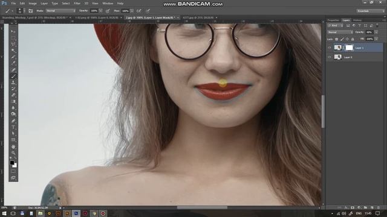
Task: Hide Layer 0 with eye icon
Action: pos(330,57)
